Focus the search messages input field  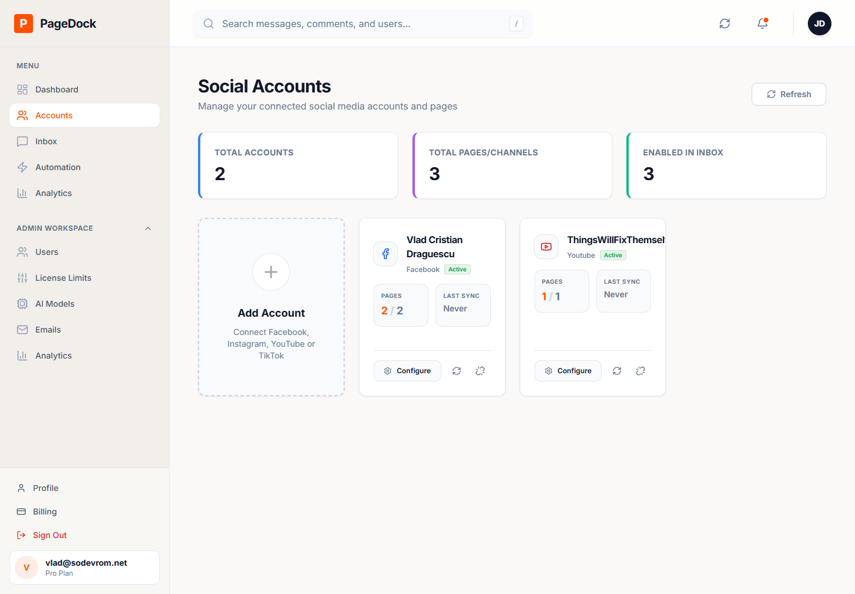(x=362, y=24)
